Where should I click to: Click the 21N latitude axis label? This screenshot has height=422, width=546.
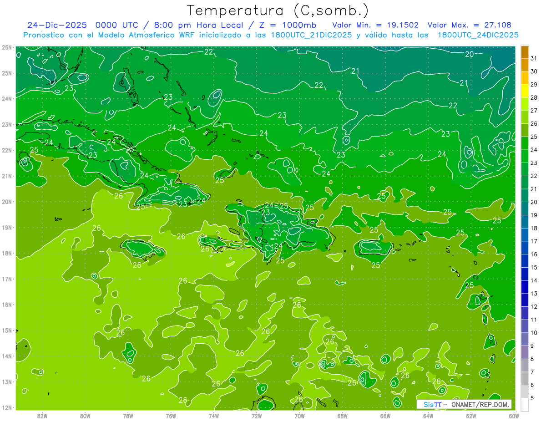point(6,176)
